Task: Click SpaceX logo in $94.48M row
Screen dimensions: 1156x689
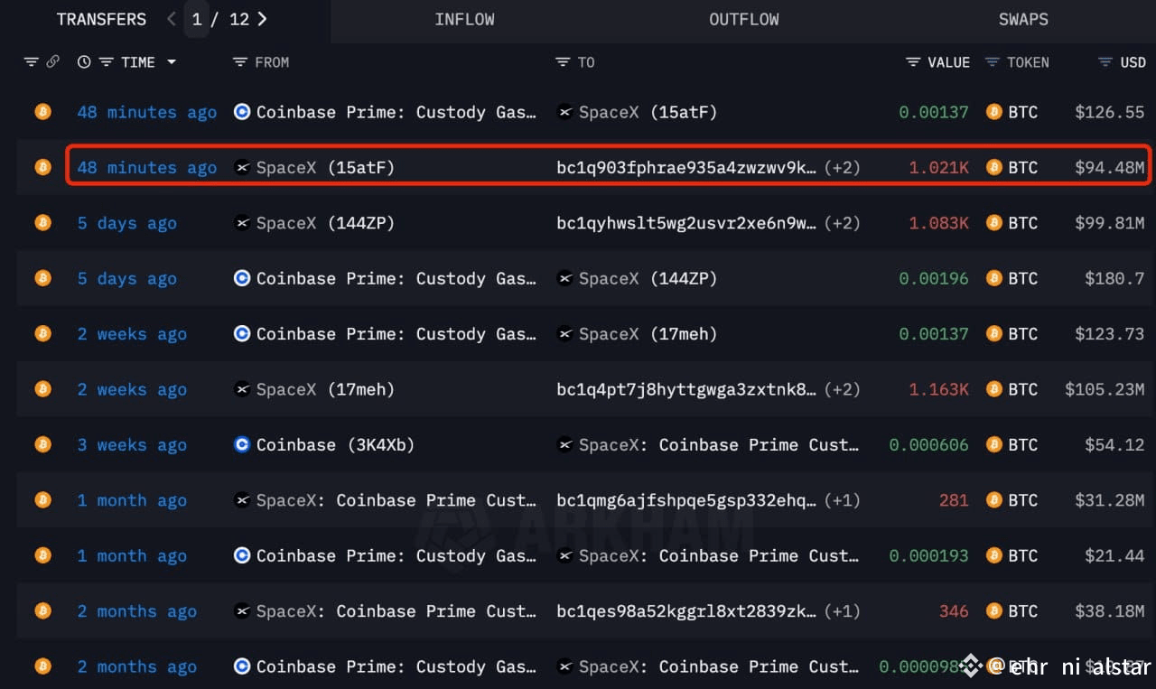Action: click(241, 167)
